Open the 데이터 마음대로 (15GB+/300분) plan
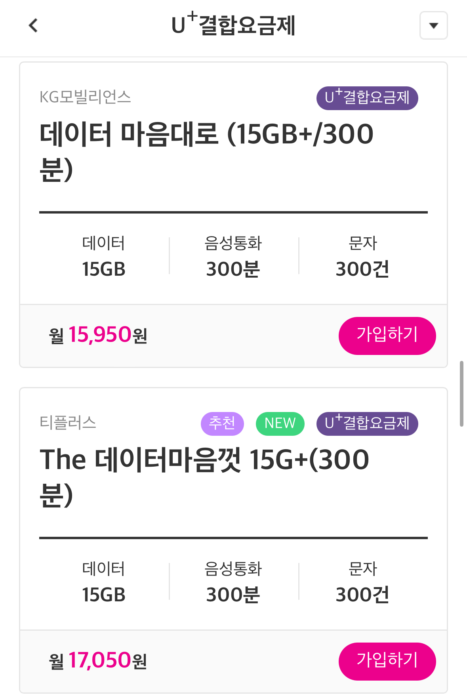 [206, 151]
